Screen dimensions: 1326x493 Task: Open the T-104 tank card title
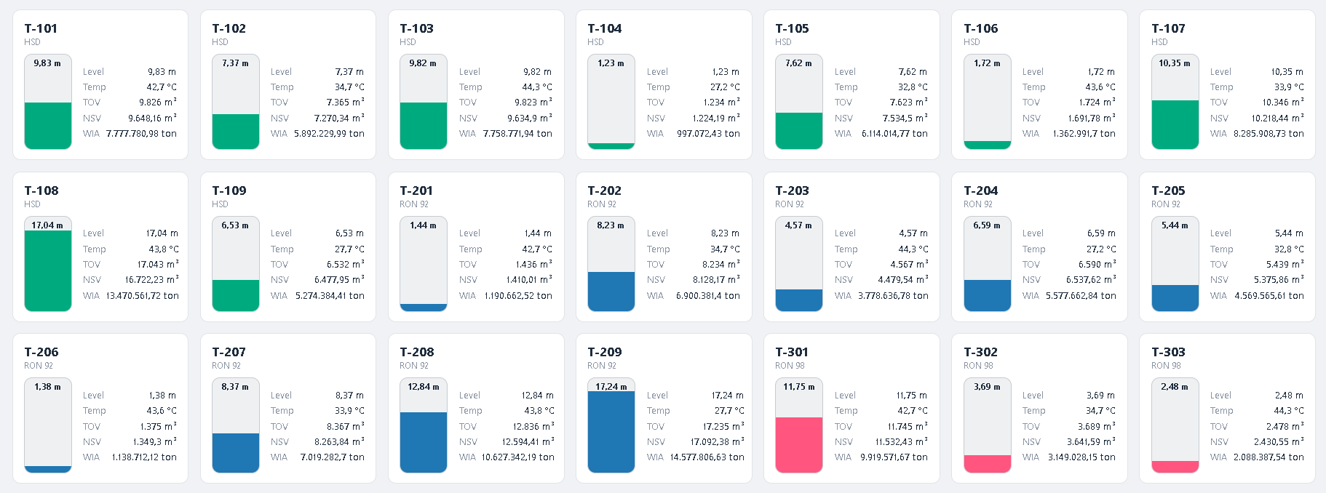(605, 28)
